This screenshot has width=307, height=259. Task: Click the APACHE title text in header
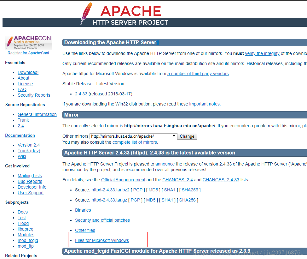pyautogui.click(x=130, y=11)
